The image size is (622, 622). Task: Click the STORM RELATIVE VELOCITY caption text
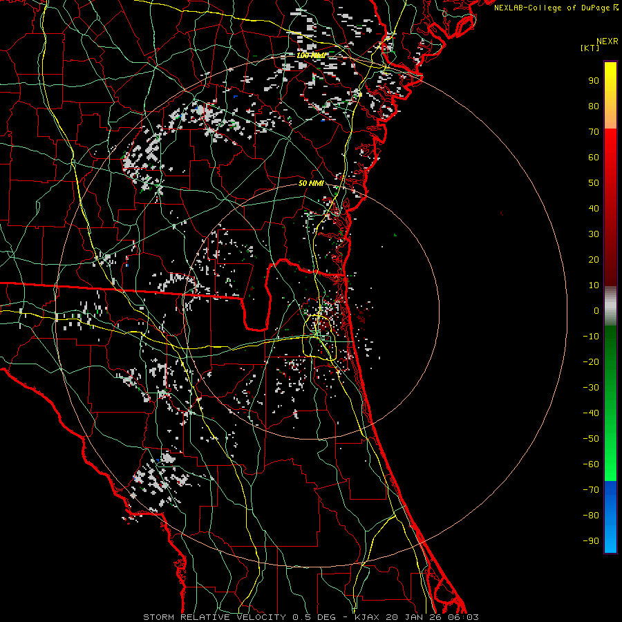(x=214, y=617)
